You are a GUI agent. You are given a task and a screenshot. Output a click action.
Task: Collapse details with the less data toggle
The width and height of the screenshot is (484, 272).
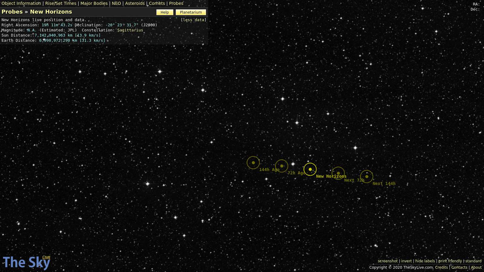(194, 20)
